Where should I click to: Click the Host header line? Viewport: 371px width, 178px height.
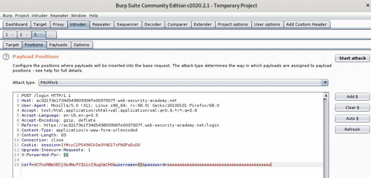[99, 101]
